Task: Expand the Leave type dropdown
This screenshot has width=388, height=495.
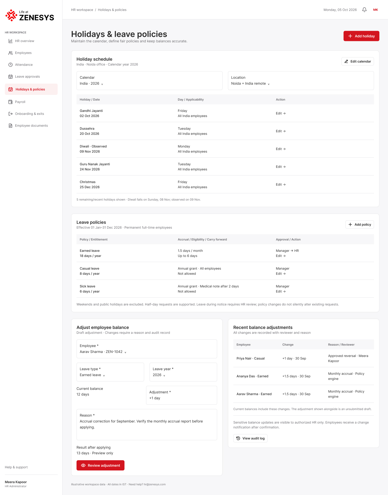Action: [110, 372]
